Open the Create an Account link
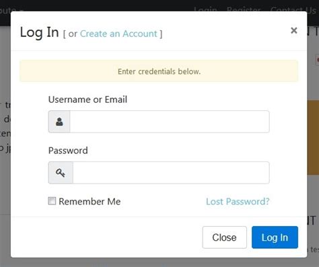The width and height of the screenshot is (319, 267). coord(118,34)
